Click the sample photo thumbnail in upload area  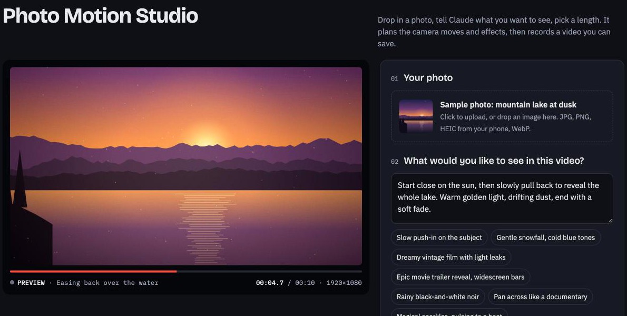416,116
